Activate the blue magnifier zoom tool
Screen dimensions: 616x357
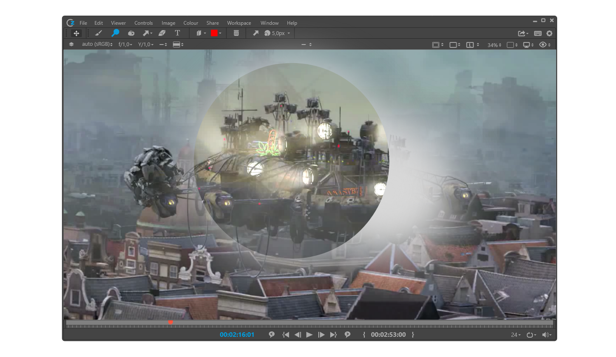pos(115,33)
